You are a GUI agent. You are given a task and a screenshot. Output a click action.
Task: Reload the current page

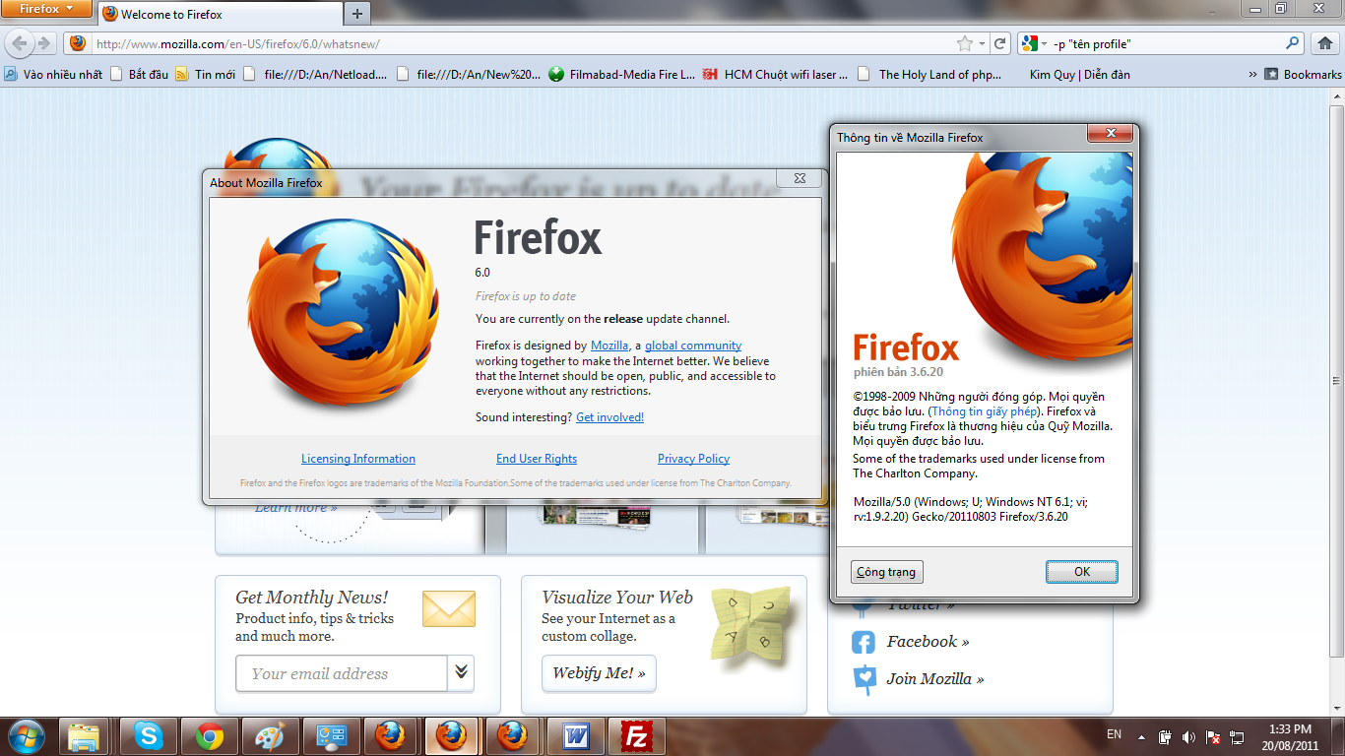click(x=1000, y=43)
